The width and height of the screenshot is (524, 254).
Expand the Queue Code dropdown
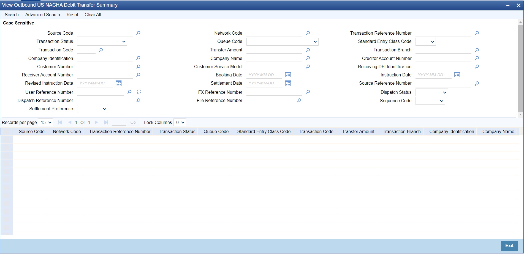click(283, 42)
